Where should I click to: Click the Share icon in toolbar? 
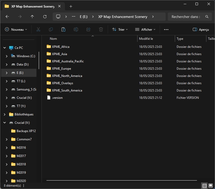(88, 30)
